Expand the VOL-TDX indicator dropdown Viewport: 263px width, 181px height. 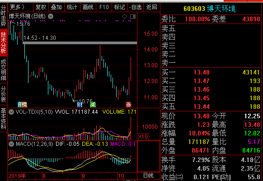[11, 112]
